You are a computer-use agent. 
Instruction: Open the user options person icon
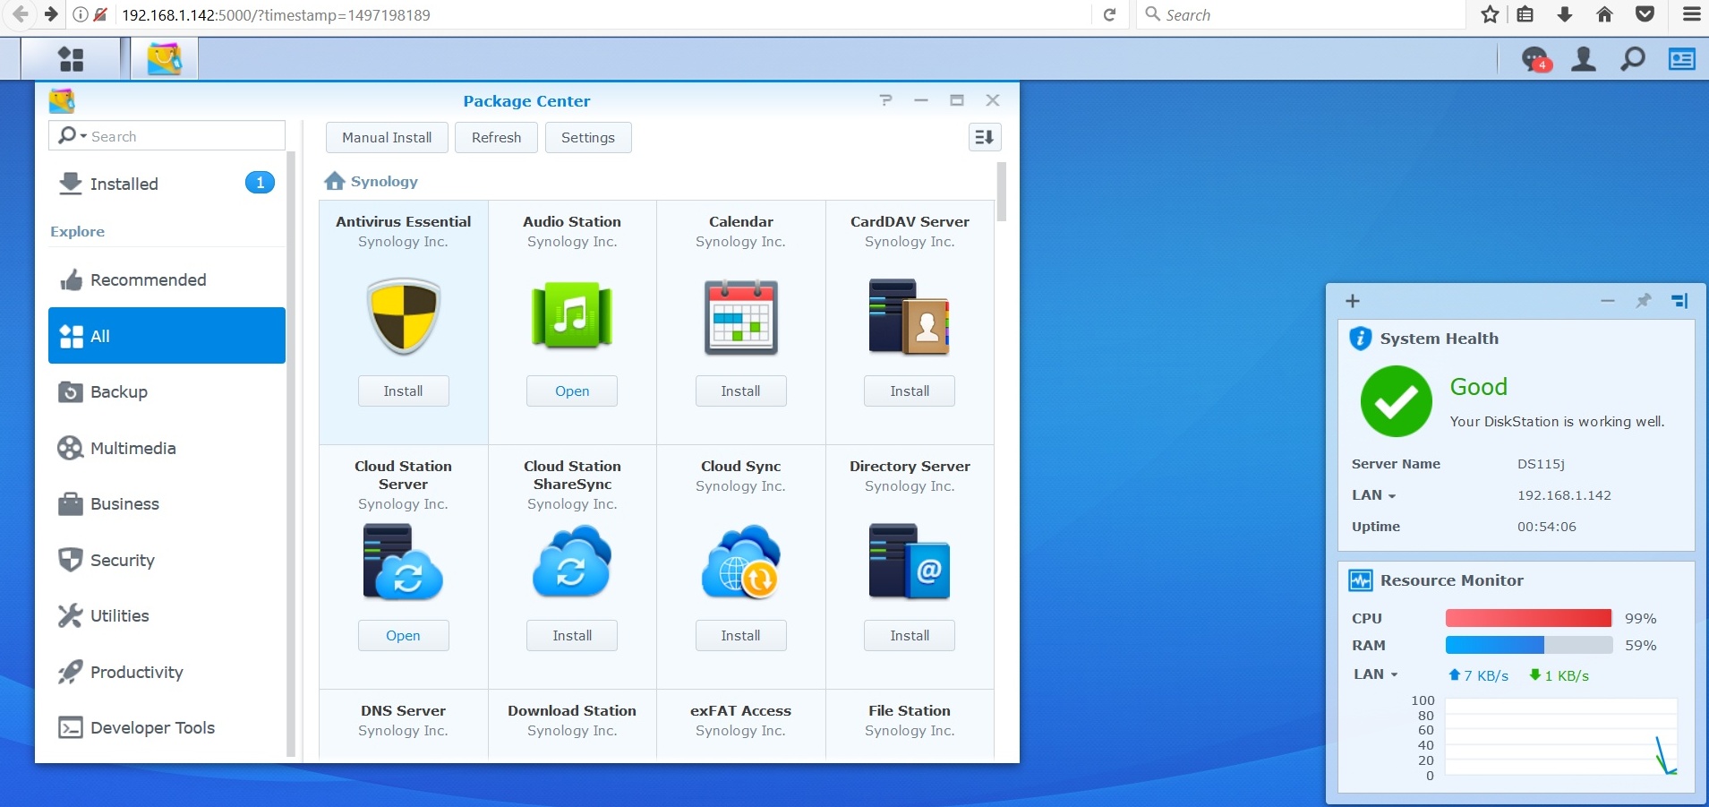click(1584, 59)
